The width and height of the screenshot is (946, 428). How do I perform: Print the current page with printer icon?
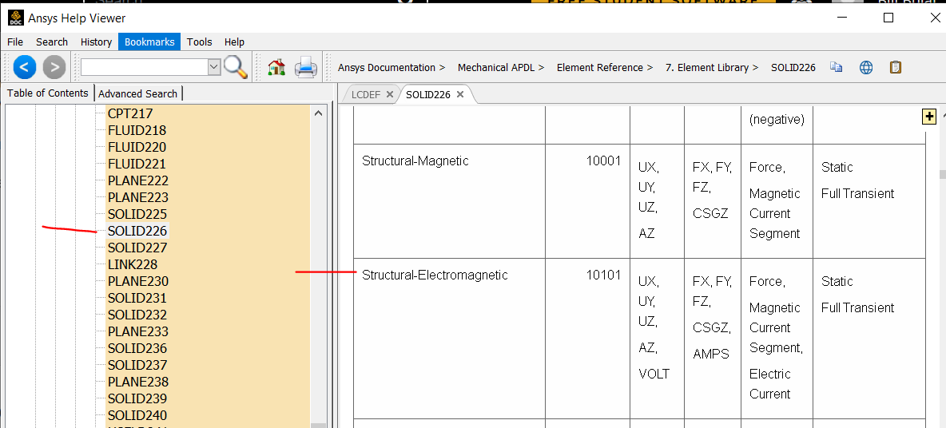[x=306, y=67]
